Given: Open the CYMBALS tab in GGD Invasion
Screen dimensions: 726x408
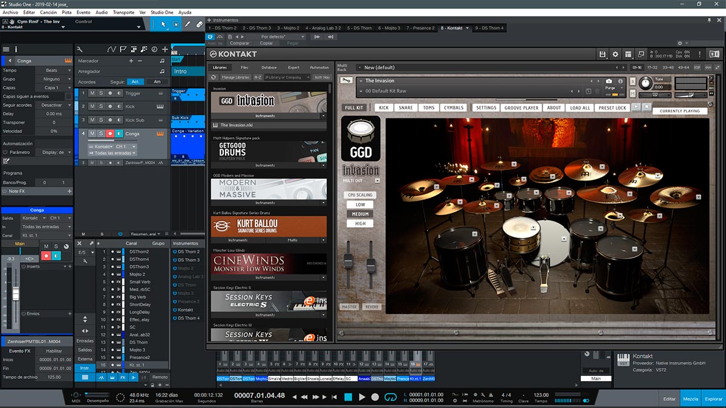Looking at the screenshot, I should [454, 108].
